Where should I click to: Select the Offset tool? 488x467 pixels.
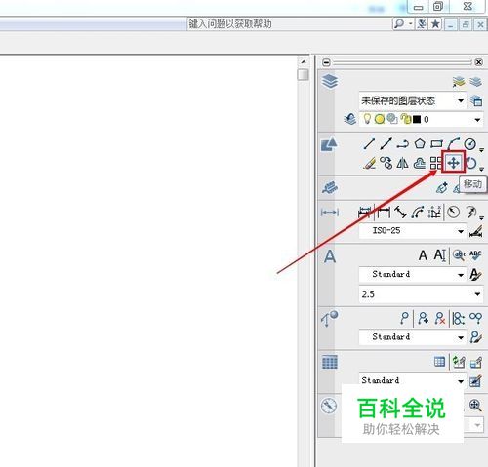(x=420, y=163)
